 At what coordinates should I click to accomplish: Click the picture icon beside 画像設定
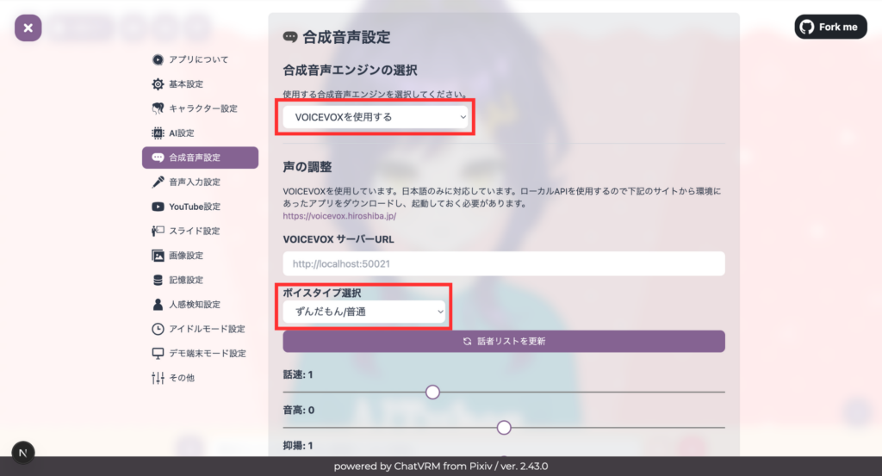tap(158, 256)
